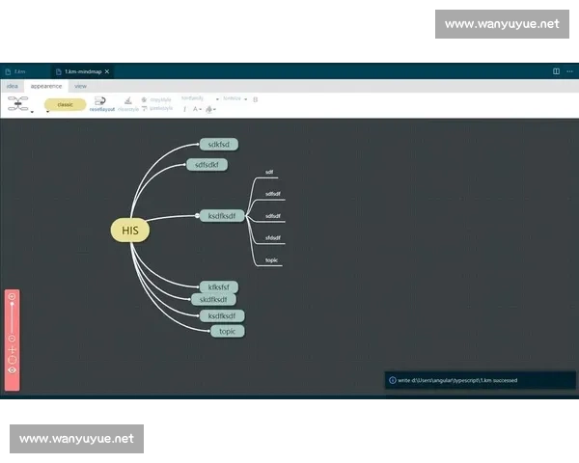
Task: Select the skdfksdf node
Action: click(x=213, y=299)
